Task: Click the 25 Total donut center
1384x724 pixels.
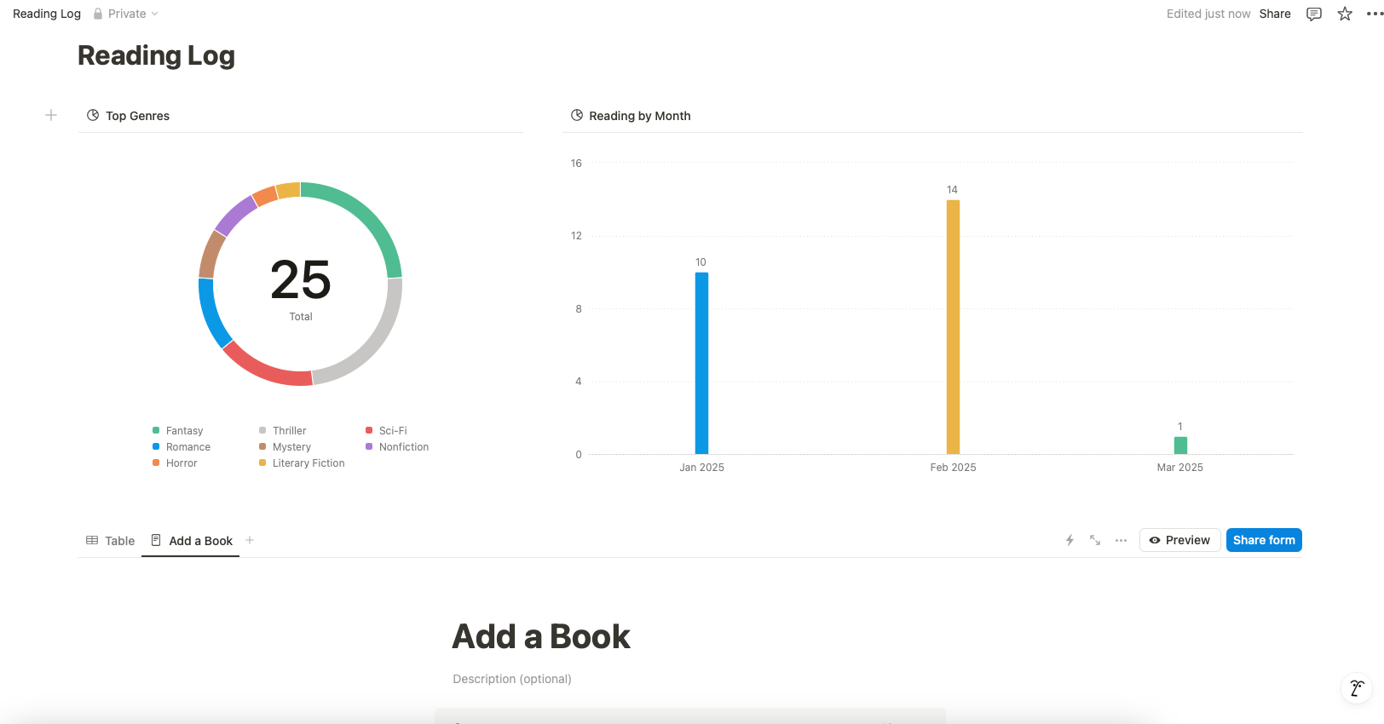Action: (301, 288)
